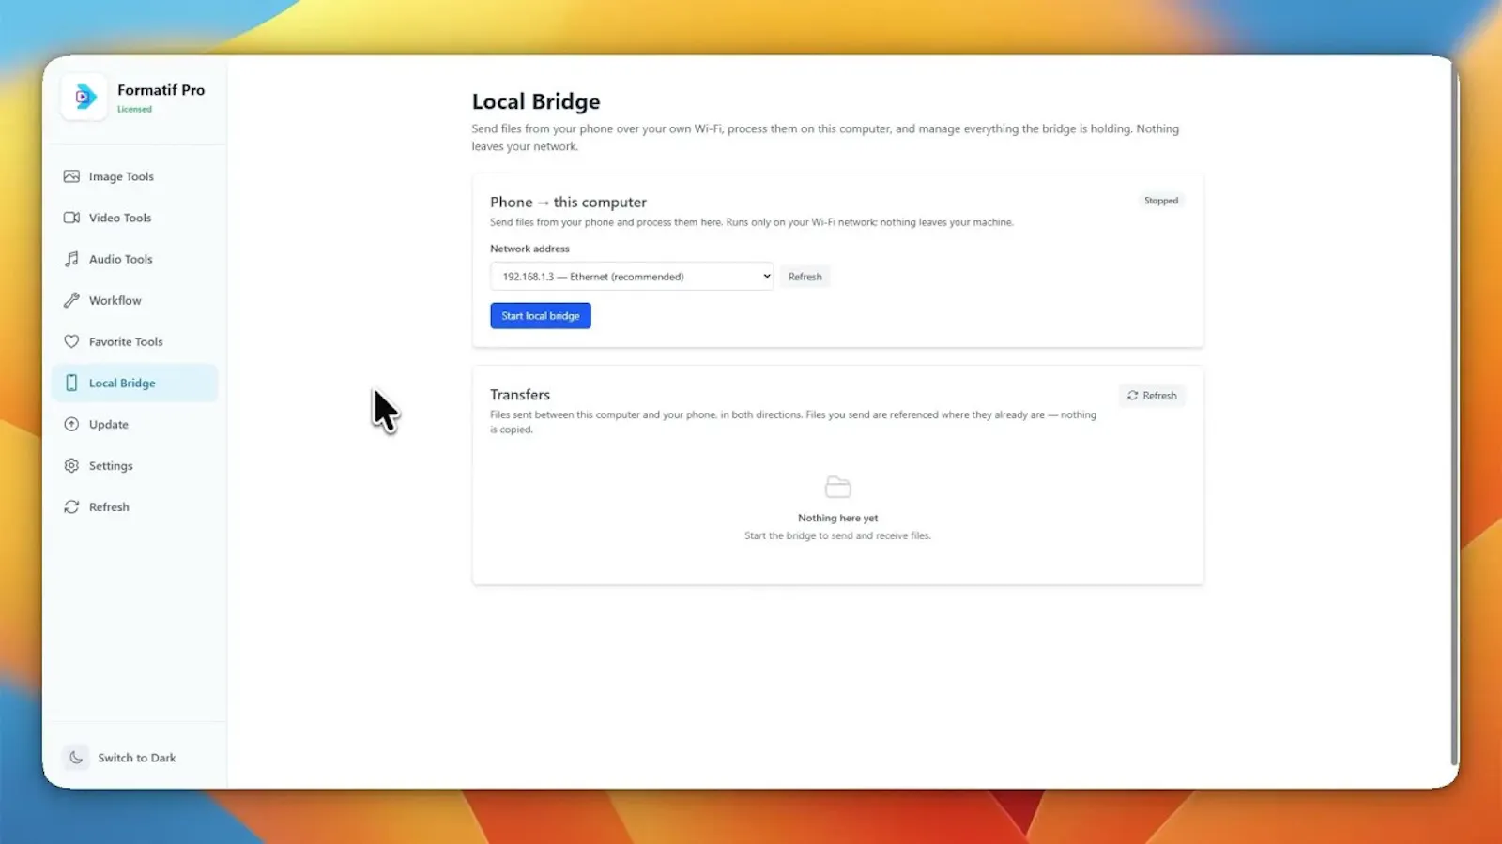Click the Stopped status badge
Image resolution: width=1502 pixels, height=844 pixels.
tap(1161, 201)
